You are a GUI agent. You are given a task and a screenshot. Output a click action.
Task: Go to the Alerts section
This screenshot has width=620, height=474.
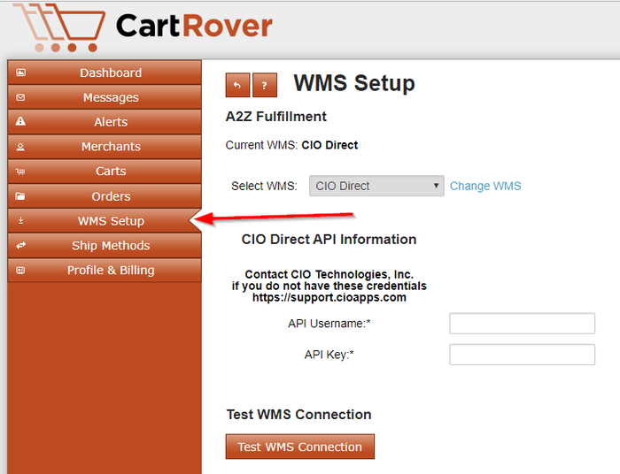pos(105,121)
